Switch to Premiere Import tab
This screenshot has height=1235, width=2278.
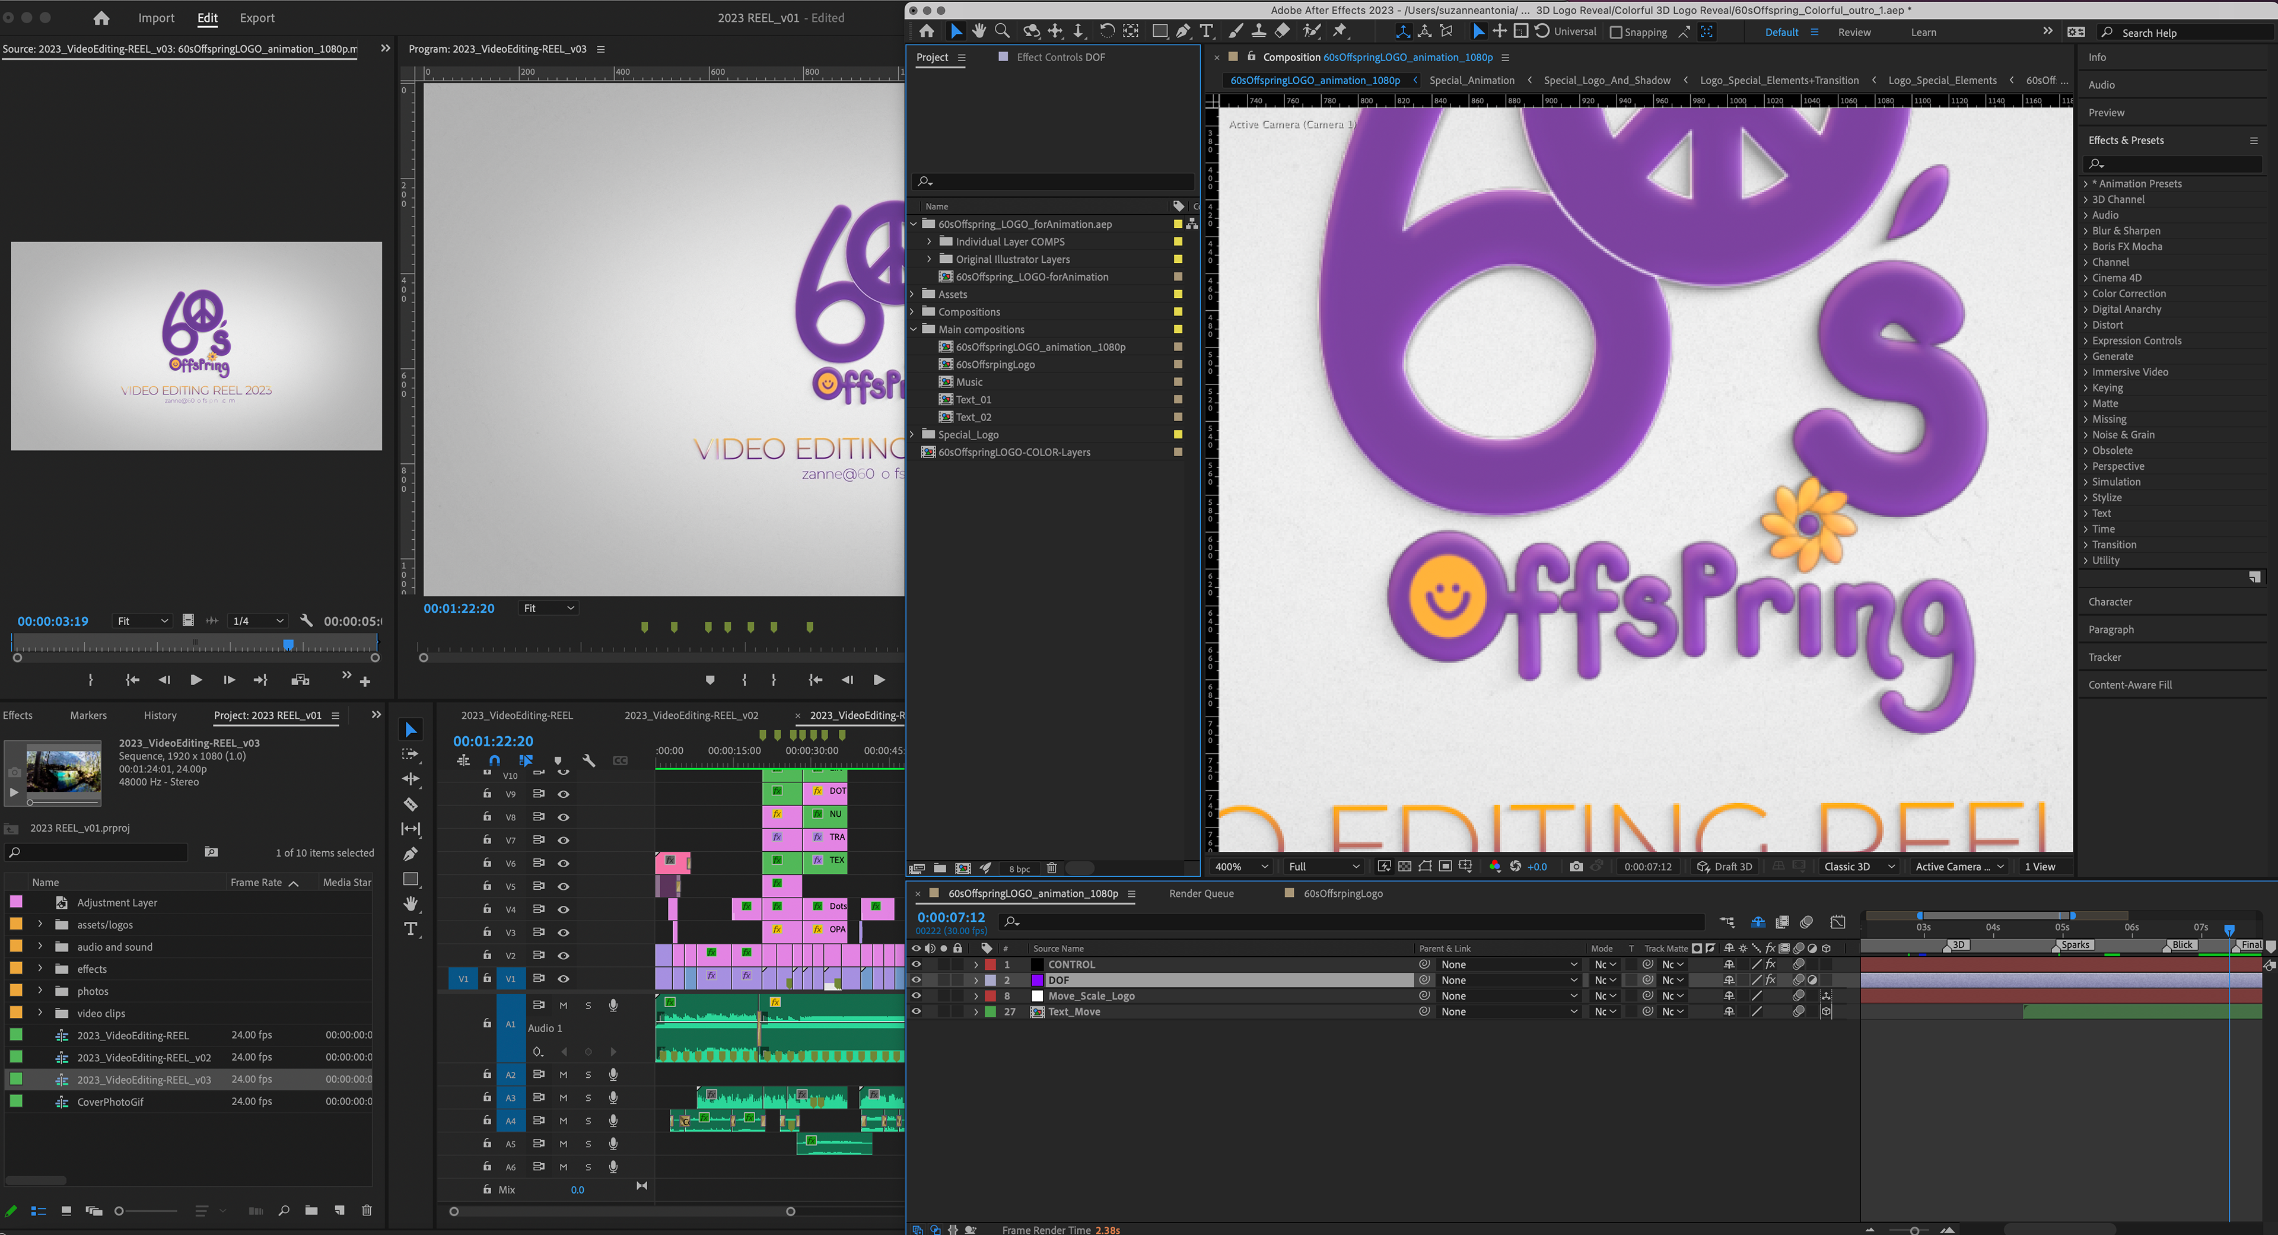pos(155,18)
